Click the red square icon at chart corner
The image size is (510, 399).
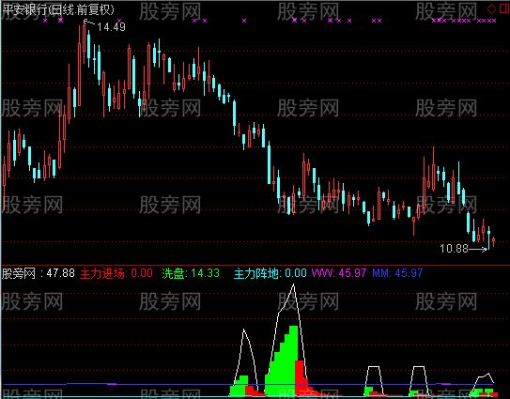pos(504,8)
